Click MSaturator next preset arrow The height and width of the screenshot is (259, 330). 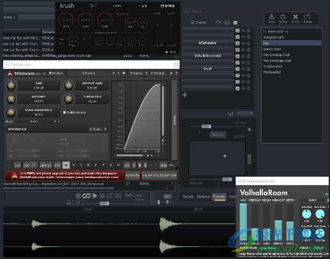(x=119, y=73)
